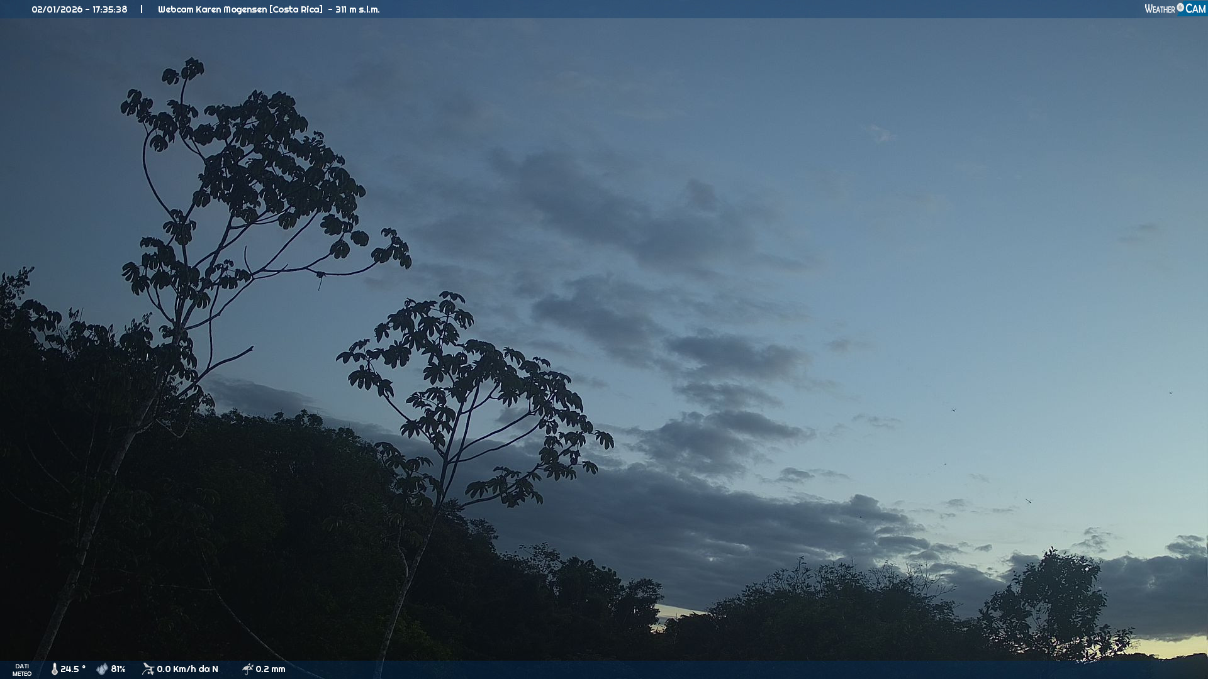Viewport: 1208px width, 679px height.
Task: Click the CAM word in logo
Action: [1195, 9]
